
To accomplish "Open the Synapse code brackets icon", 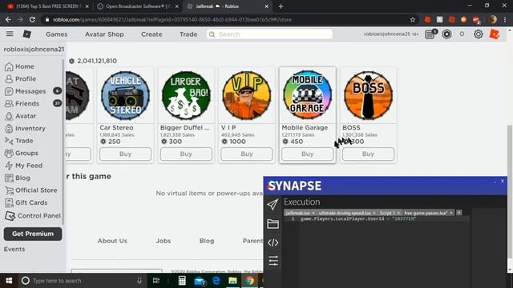I will pyautogui.click(x=273, y=242).
